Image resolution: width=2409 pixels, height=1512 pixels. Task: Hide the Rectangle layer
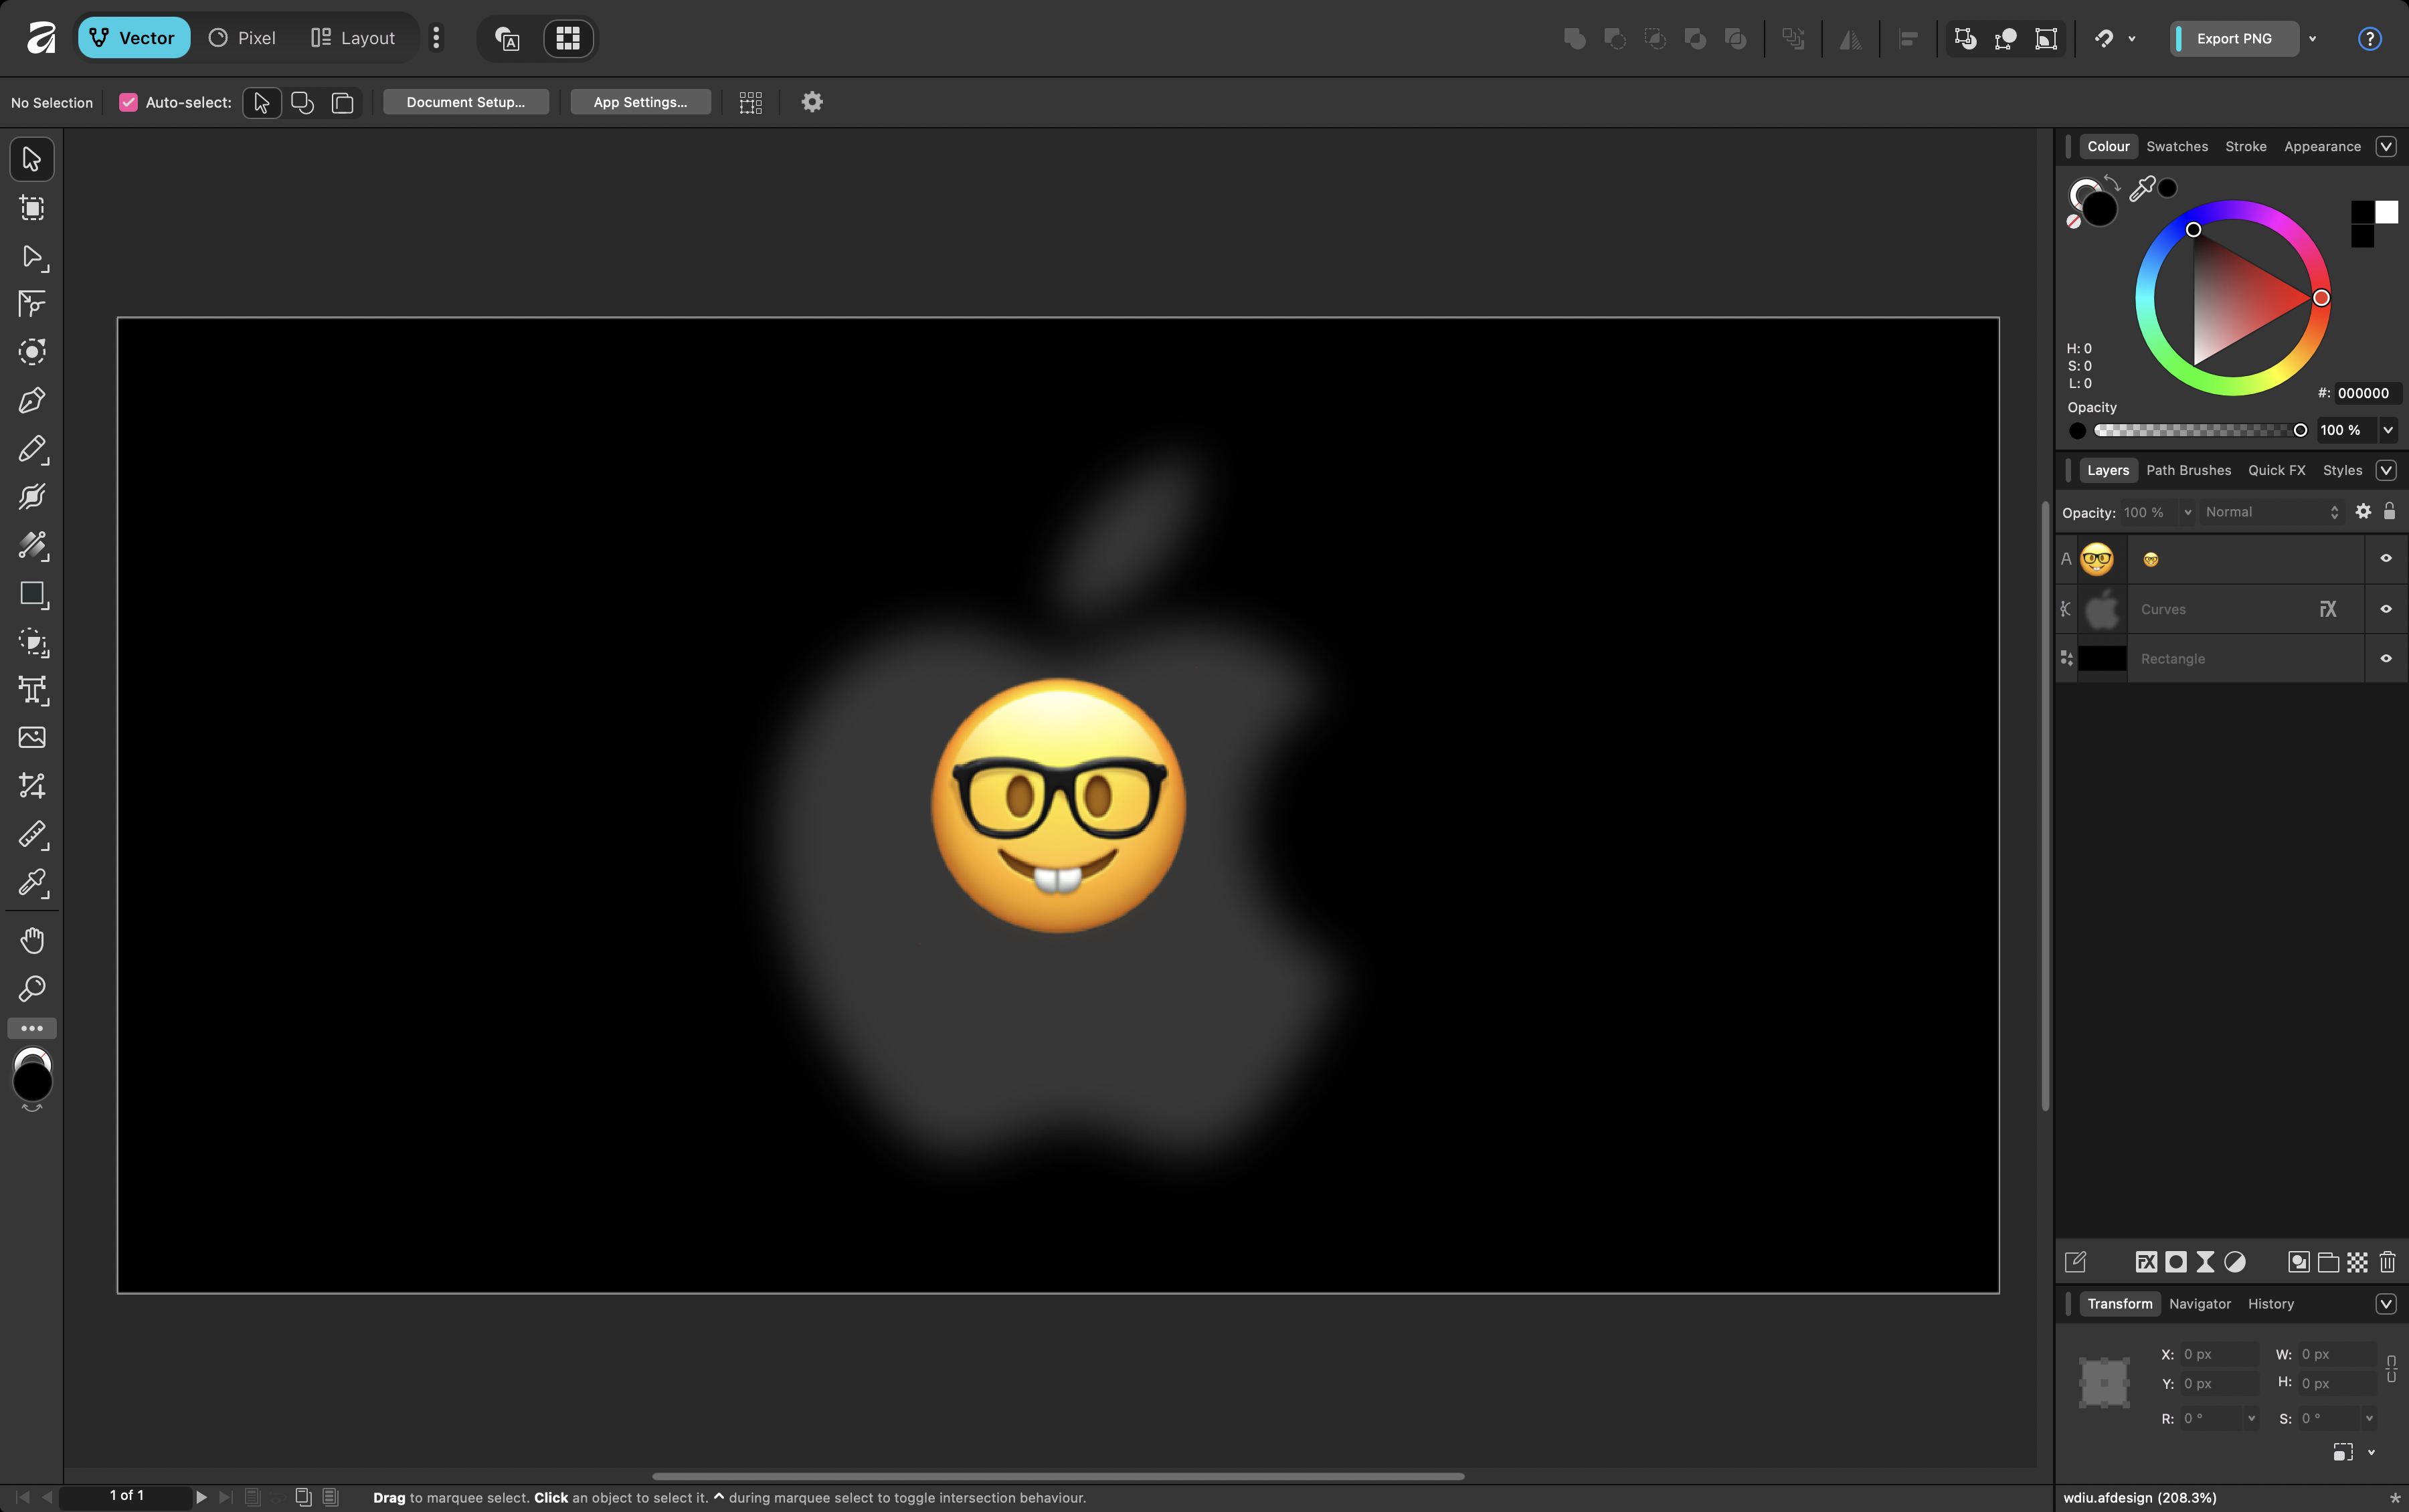point(2385,658)
